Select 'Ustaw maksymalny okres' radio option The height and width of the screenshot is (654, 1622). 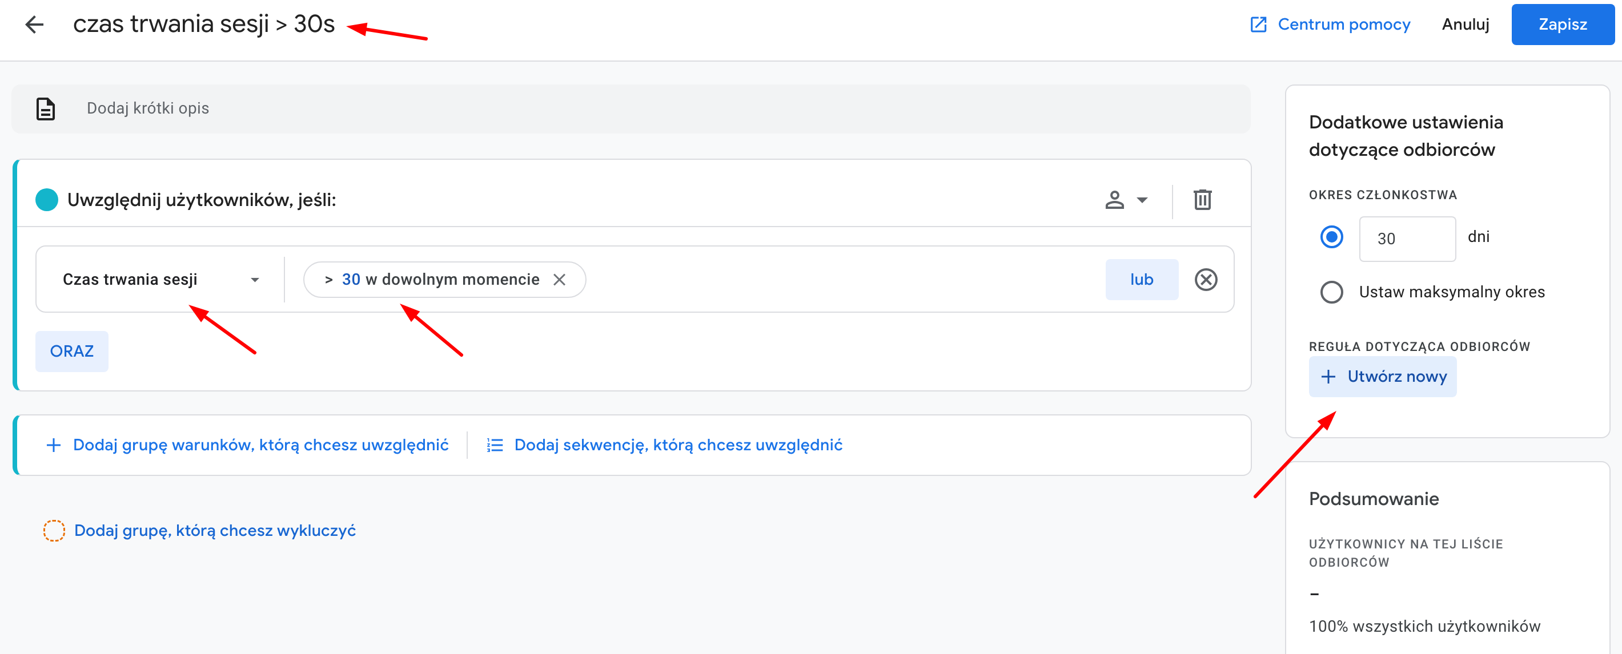click(x=1331, y=292)
